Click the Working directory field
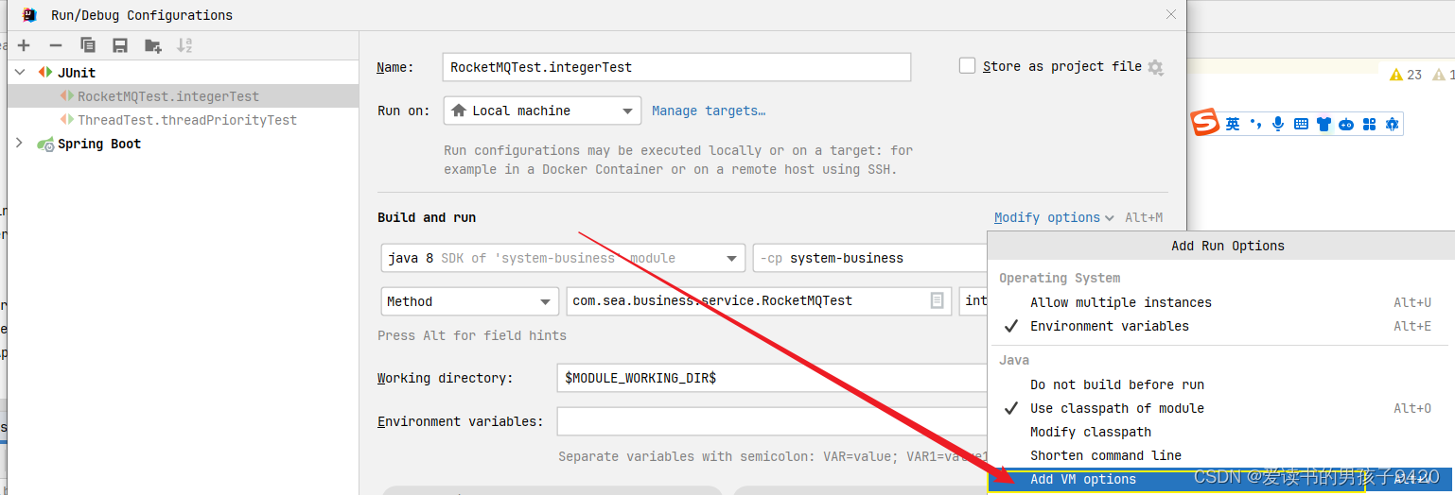 [772, 378]
